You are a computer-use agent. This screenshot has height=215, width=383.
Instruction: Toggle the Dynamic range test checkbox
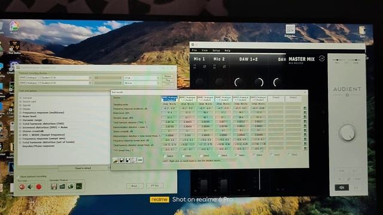20,120
